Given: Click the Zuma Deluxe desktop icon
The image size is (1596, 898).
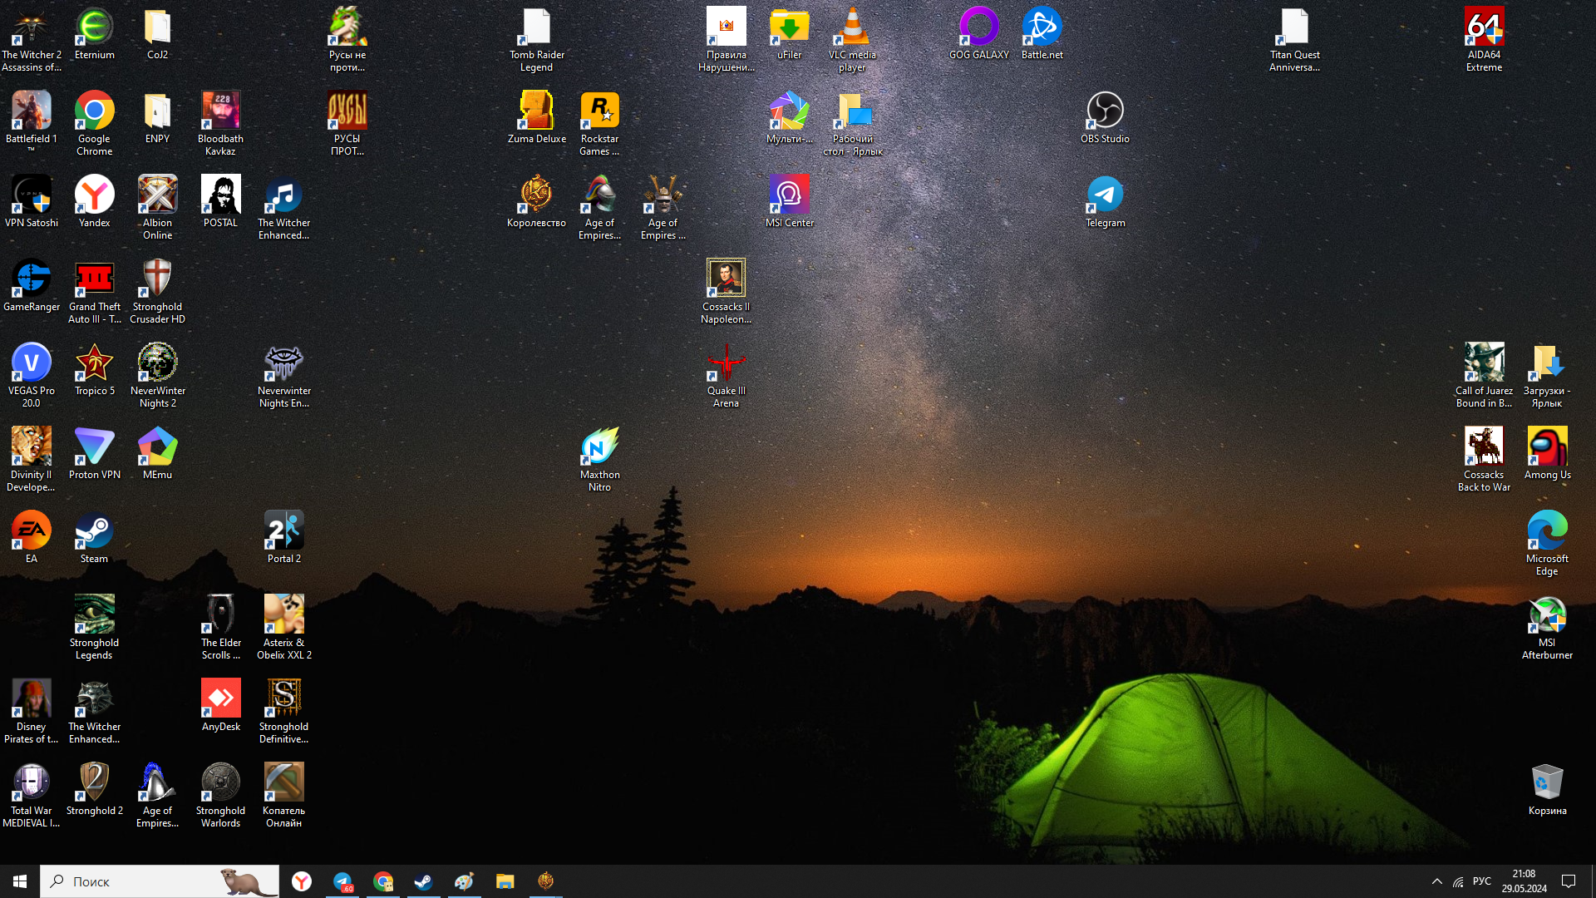Looking at the screenshot, I should click(x=537, y=111).
